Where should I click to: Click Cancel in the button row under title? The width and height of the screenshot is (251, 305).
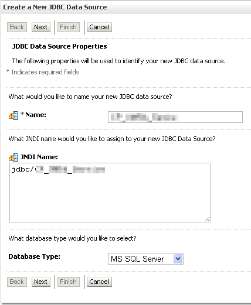point(99,27)
